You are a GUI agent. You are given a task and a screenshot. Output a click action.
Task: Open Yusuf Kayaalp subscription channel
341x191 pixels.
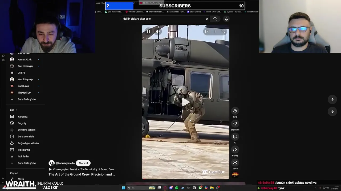[x=25, y=79]
